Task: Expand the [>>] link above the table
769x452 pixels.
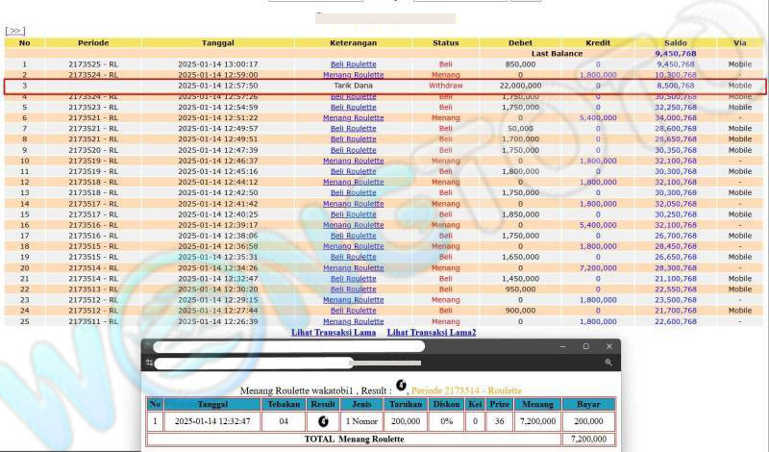Action: [14, 31]
